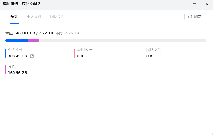Screen dimensions: 213x135
Task: Click the purple segment of the capacity bar
Action: 33,40
